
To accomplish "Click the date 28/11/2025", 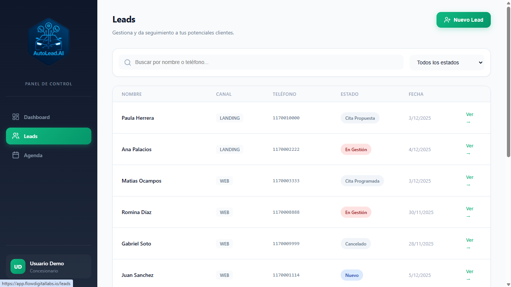I will click(421, 244).
